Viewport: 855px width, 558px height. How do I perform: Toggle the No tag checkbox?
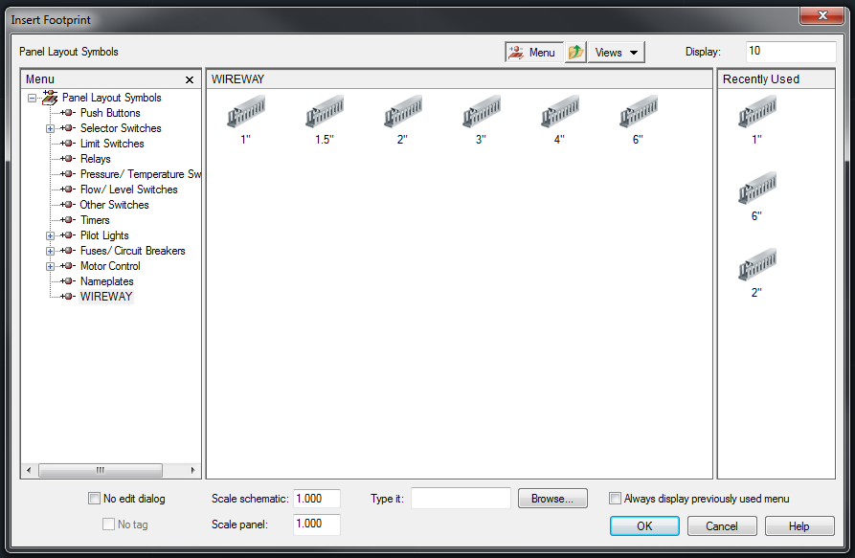(108, 524)
